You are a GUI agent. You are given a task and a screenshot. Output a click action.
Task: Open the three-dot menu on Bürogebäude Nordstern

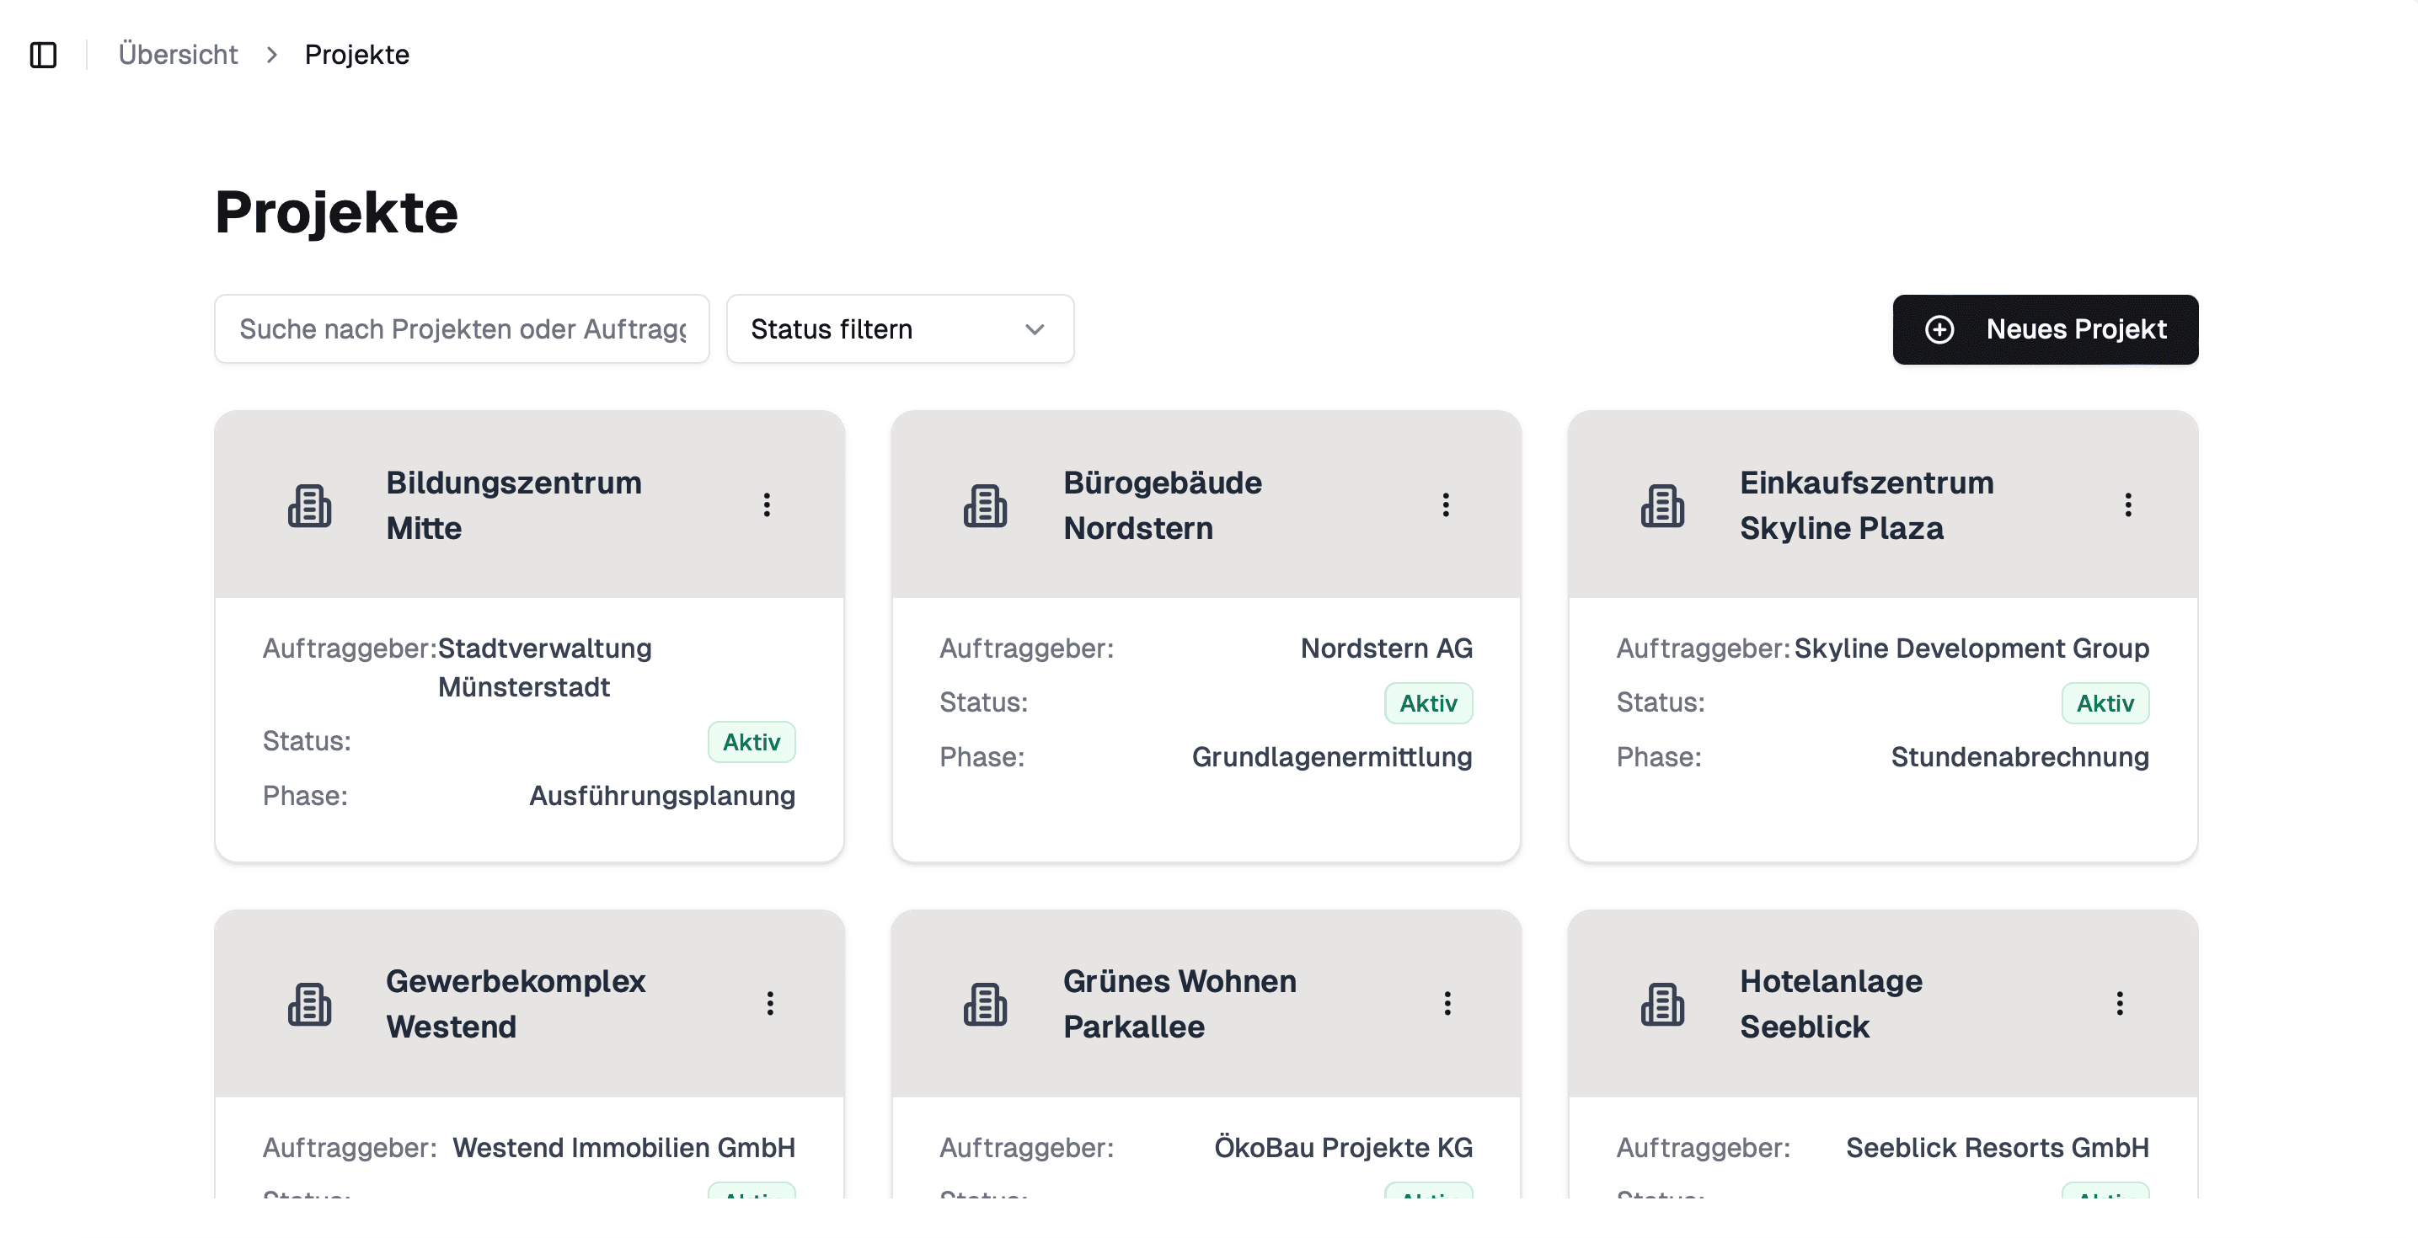pyautogui.click(x=1446, y=505)
